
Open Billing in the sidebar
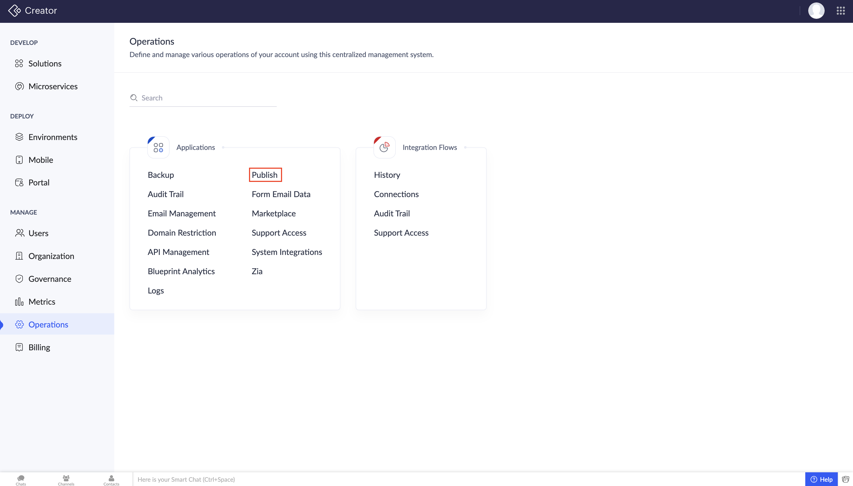[39, 348]
